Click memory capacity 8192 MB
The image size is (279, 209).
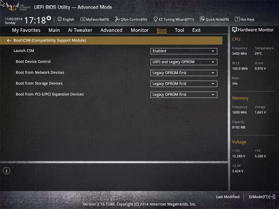point(238,127)
